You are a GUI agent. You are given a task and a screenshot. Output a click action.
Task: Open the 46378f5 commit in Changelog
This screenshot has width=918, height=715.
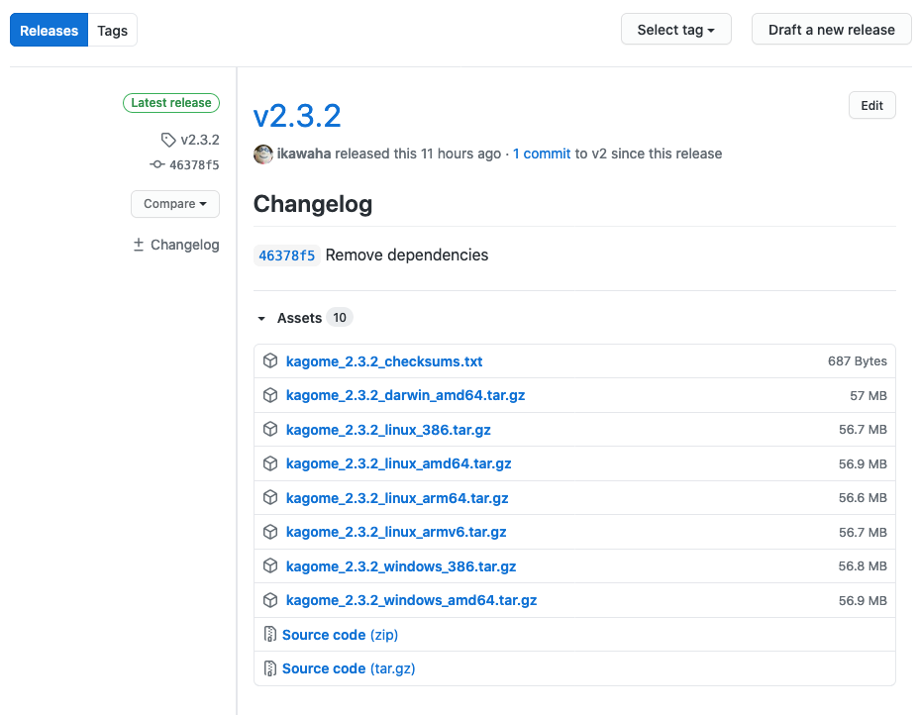(287, 255)
